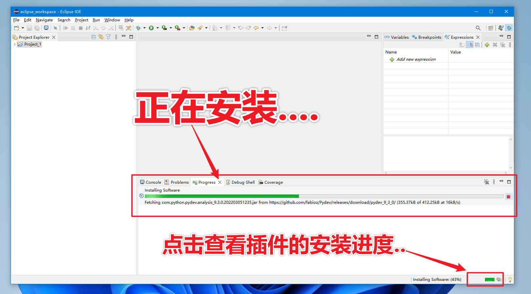Open a terminal from the toolbar
This screenshot has width=531, height=294.
coord(46,28)
